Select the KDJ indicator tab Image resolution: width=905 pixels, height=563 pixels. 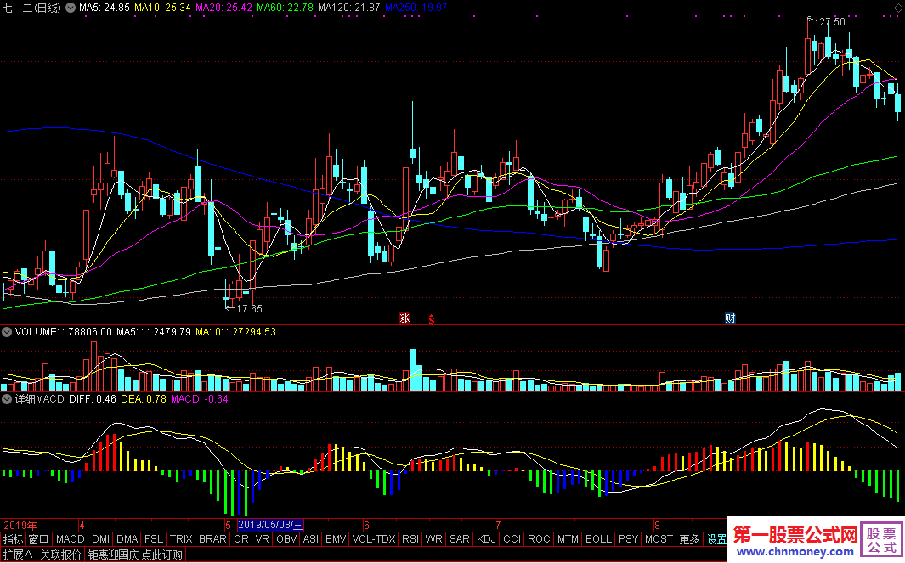[x=487, y=539]
